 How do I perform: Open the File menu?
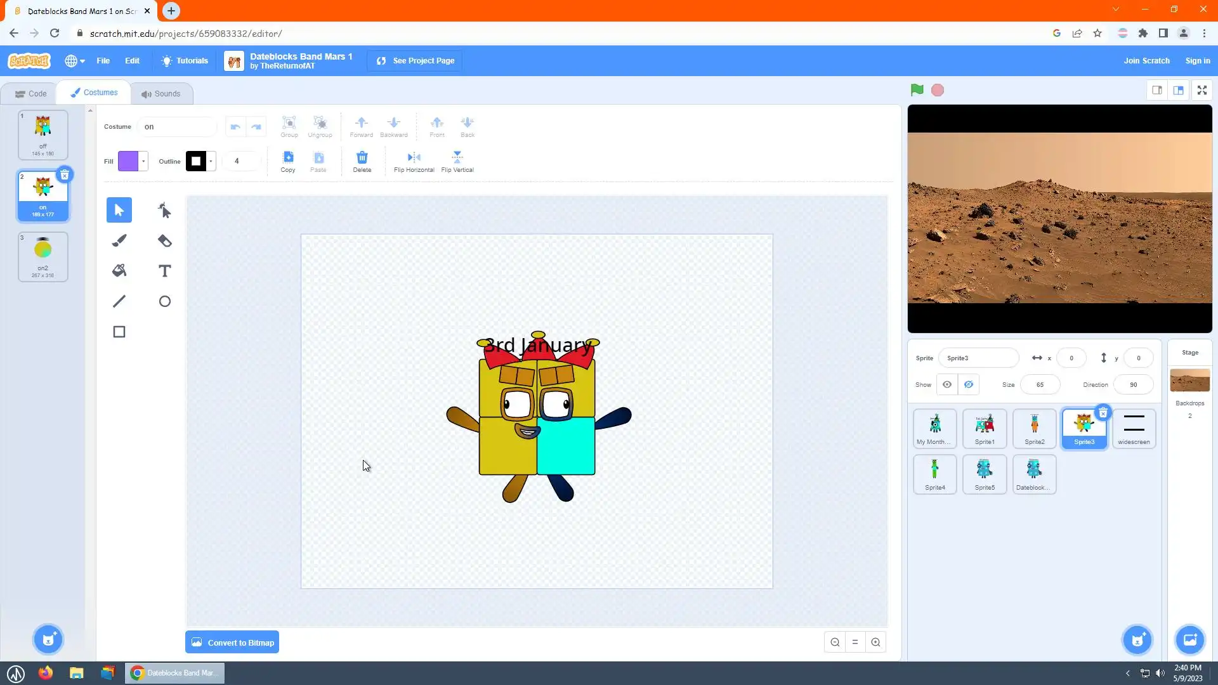[103, 61]
